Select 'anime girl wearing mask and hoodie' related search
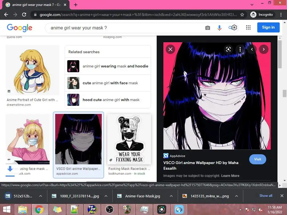 point(108,66)
